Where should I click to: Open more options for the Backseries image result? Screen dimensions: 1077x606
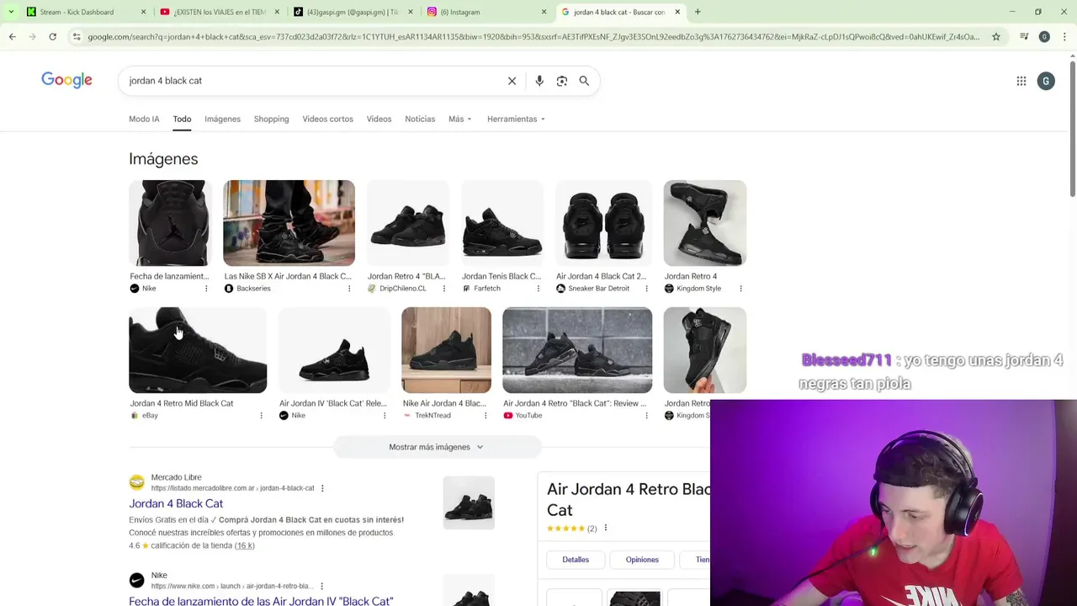(349, 289)
